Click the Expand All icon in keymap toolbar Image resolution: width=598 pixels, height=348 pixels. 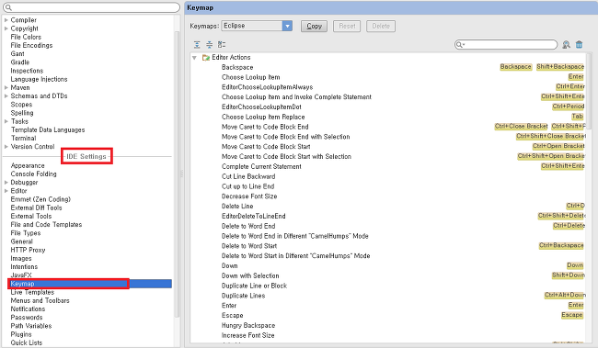pyautogui.click(x=197, y=45)
